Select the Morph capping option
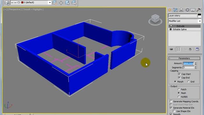The width and height of the screenshot is (204, 115). click(175, 82)
